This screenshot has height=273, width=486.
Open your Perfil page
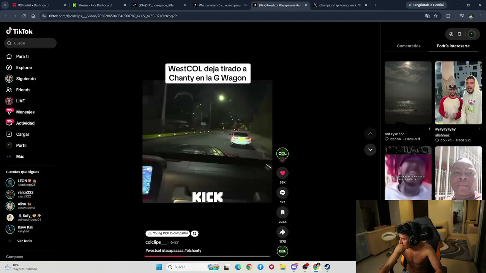pos(21,145)
